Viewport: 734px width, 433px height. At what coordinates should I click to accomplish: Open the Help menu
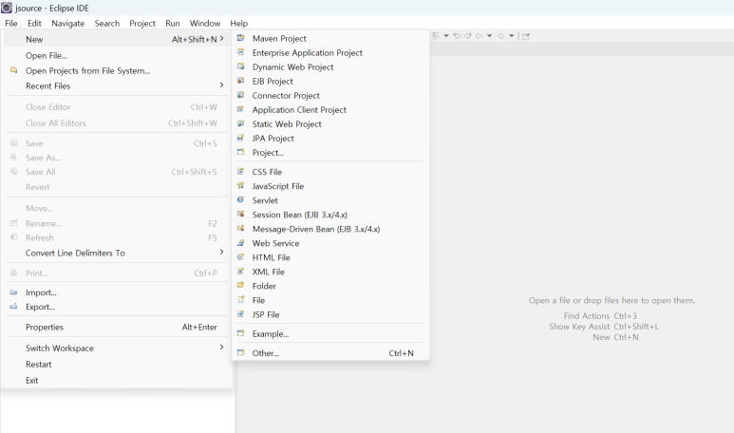coord(238,24)
